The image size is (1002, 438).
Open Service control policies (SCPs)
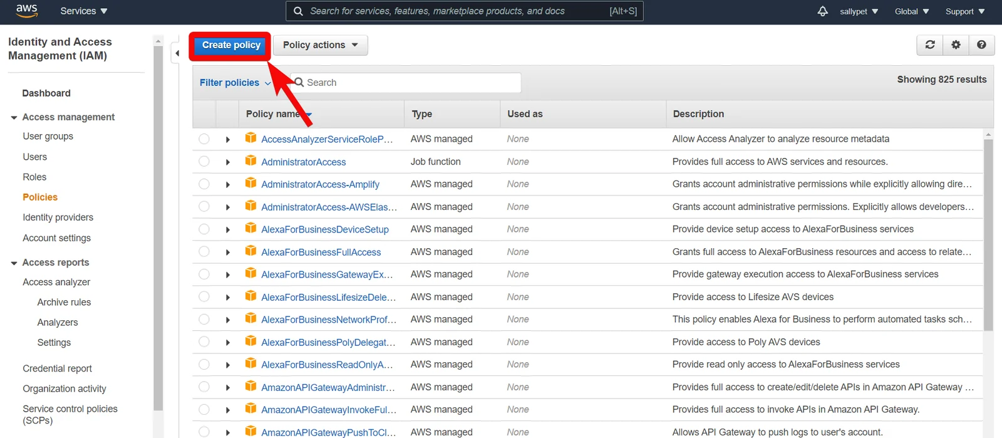pos(70,414)
